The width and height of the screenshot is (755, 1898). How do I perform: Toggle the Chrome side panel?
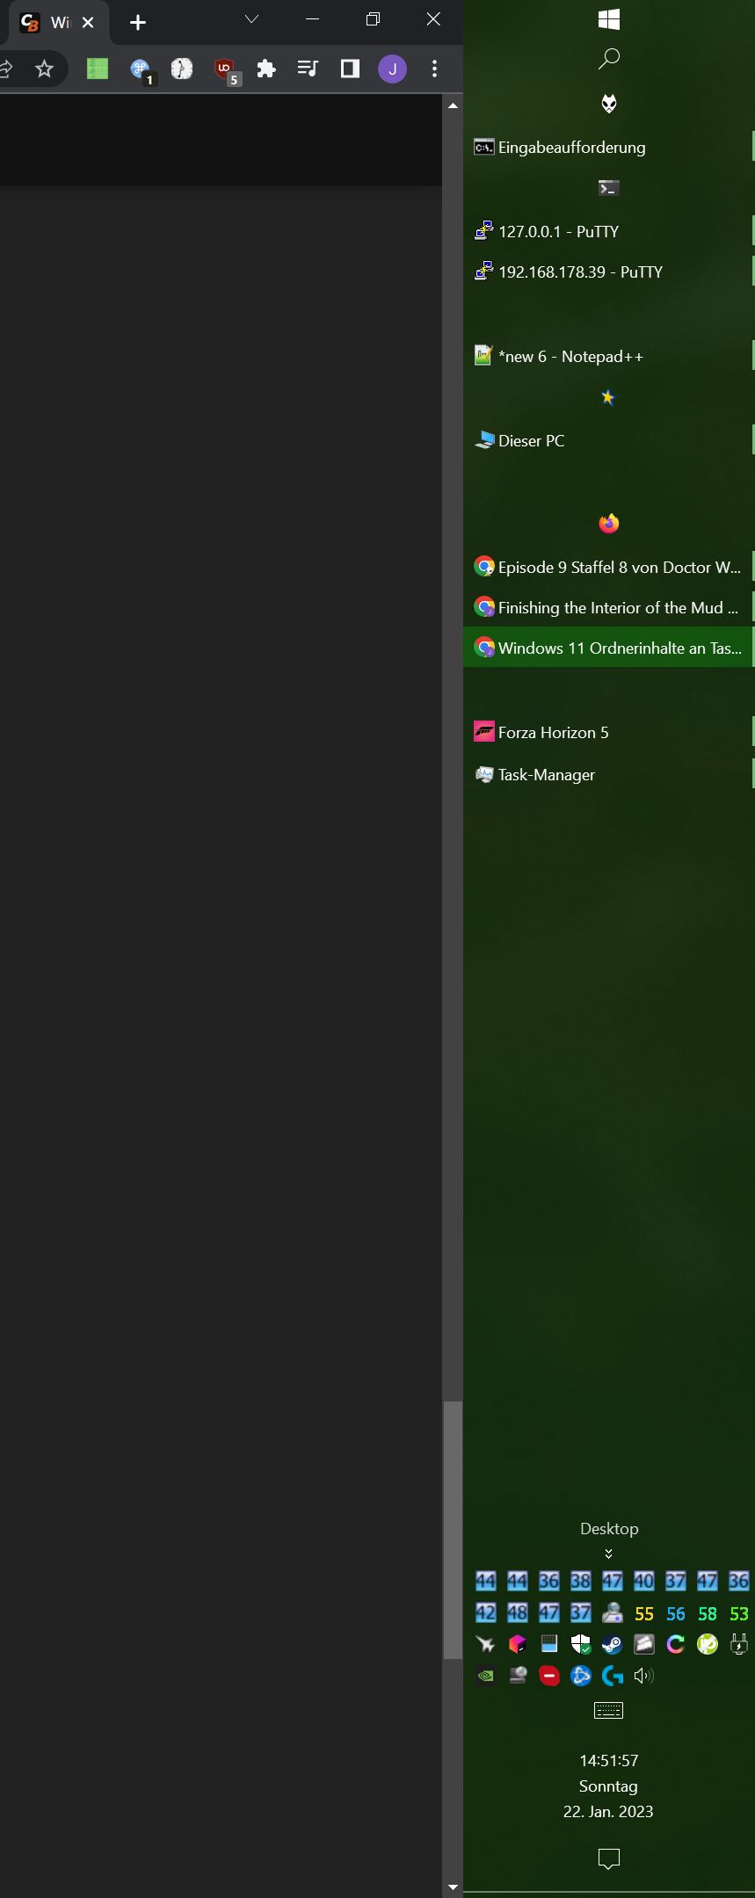350,69
